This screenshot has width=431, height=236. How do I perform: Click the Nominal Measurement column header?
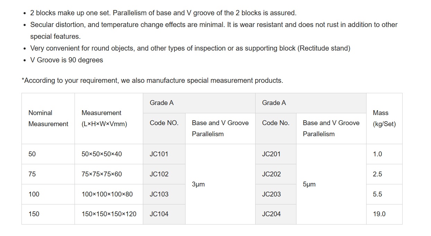48,119
